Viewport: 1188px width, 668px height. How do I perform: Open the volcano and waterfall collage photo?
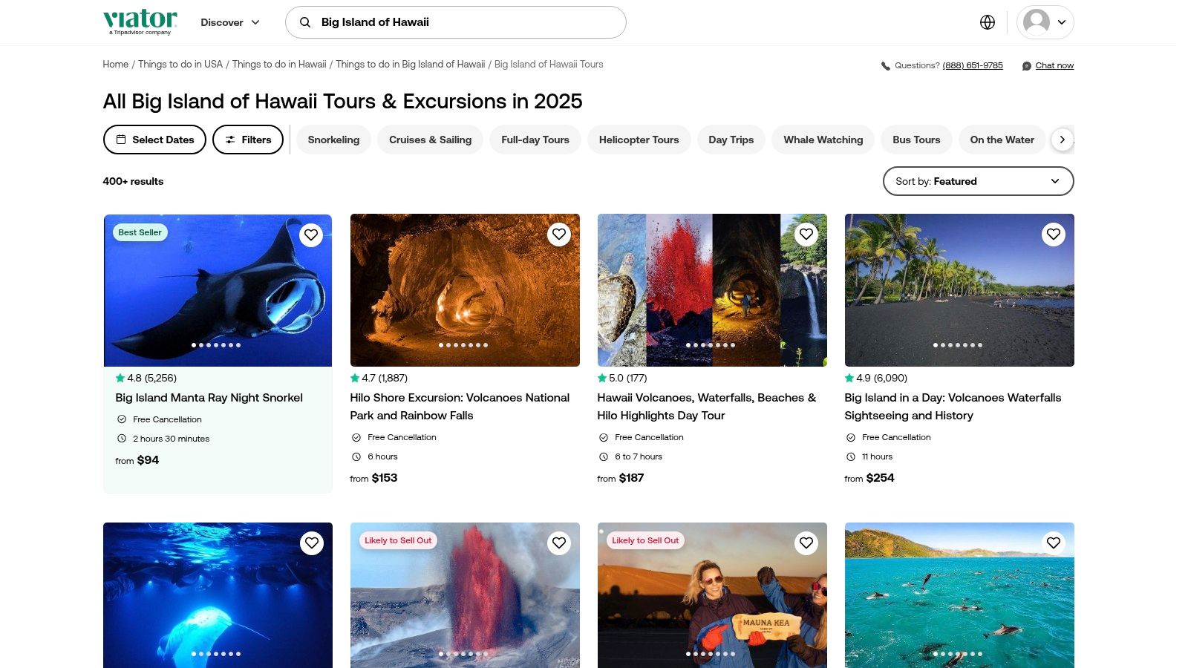[712, 290]
